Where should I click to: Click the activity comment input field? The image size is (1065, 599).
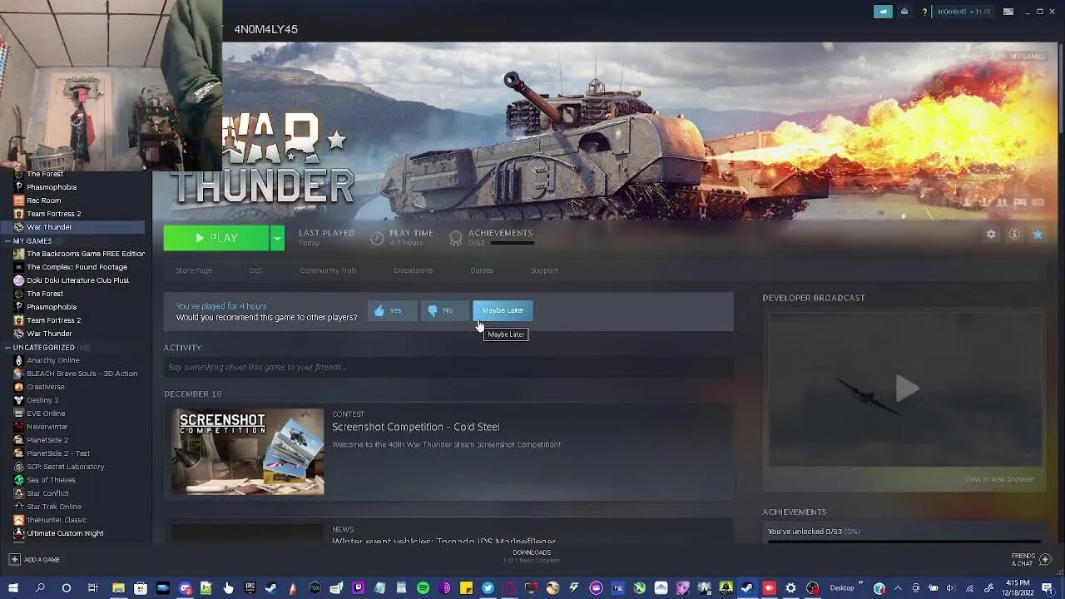coord(448,367)
